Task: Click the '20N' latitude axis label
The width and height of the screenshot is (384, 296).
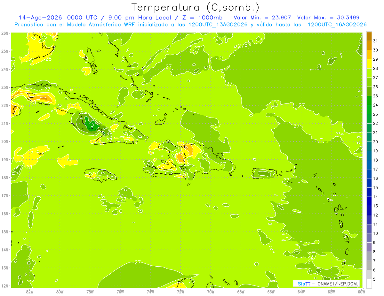Action: coord(5,141)
